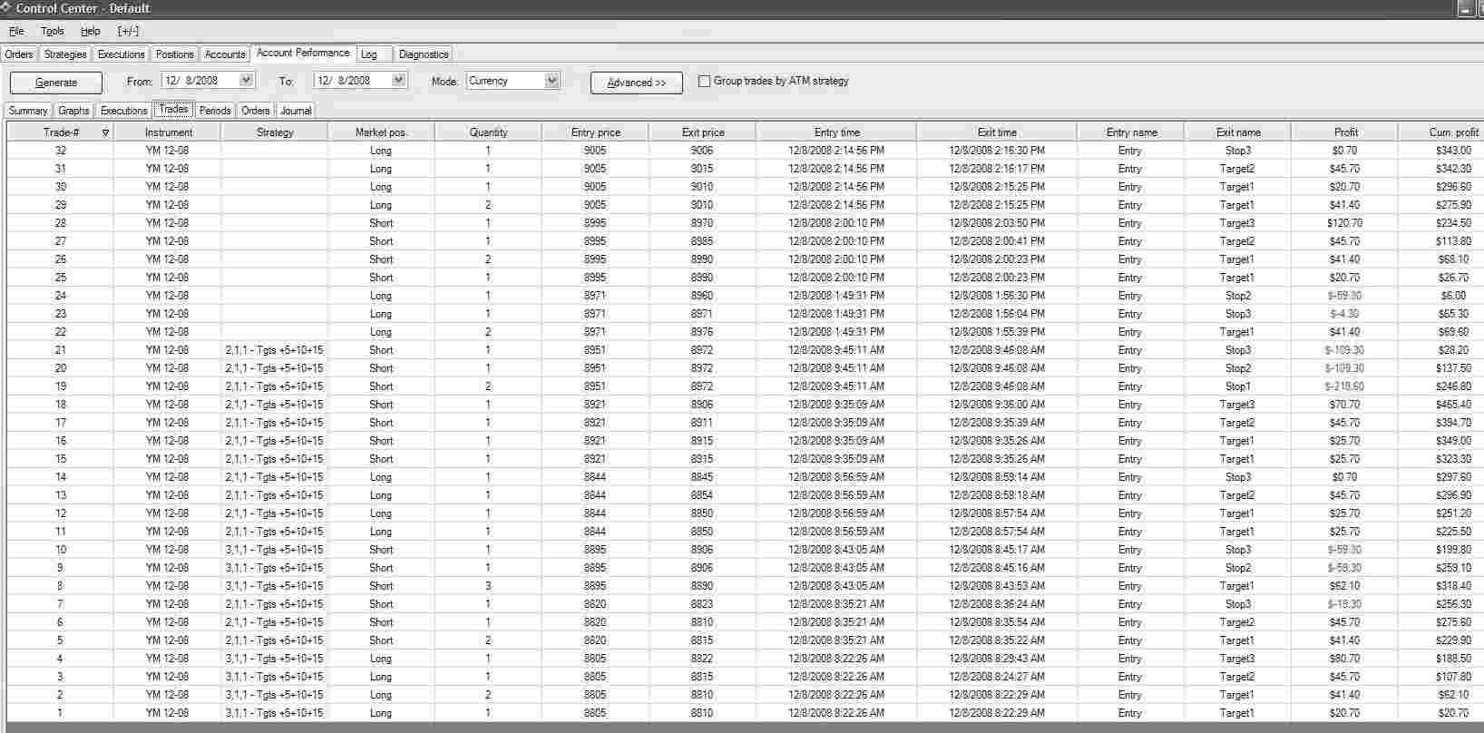
Task: Sort by the Entry name column header
Action: point(1131,132)
